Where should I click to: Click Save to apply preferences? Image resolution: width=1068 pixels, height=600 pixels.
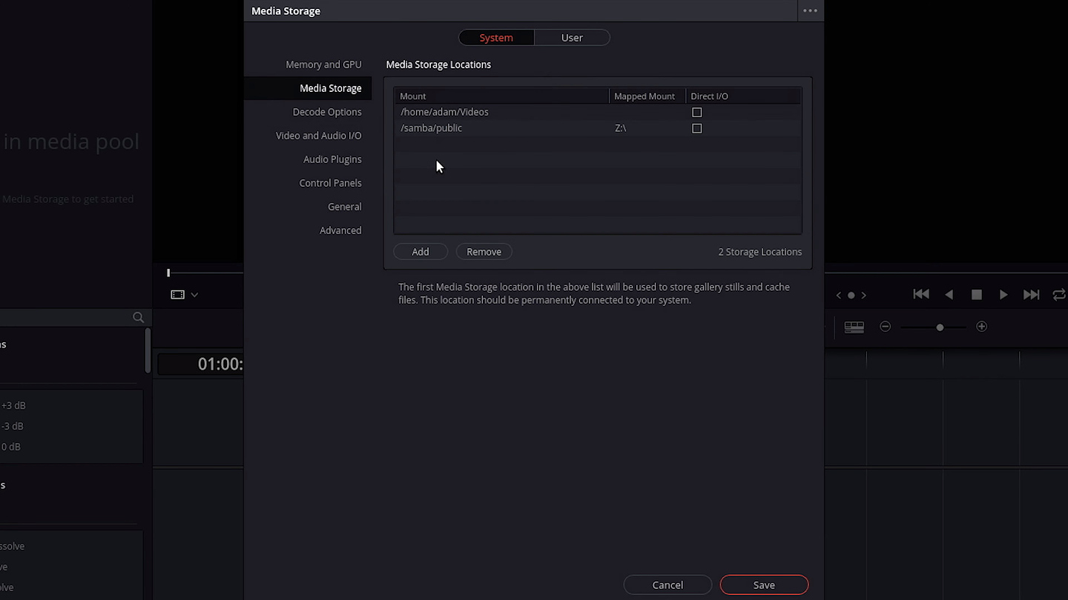pyautogui.click(x=763, y=585)
